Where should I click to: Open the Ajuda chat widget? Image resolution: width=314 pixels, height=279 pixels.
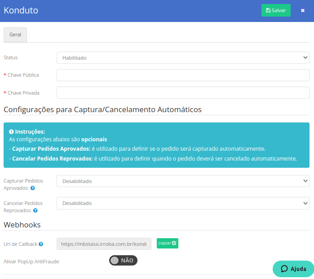pyautogui.click(x=293, y=269)
